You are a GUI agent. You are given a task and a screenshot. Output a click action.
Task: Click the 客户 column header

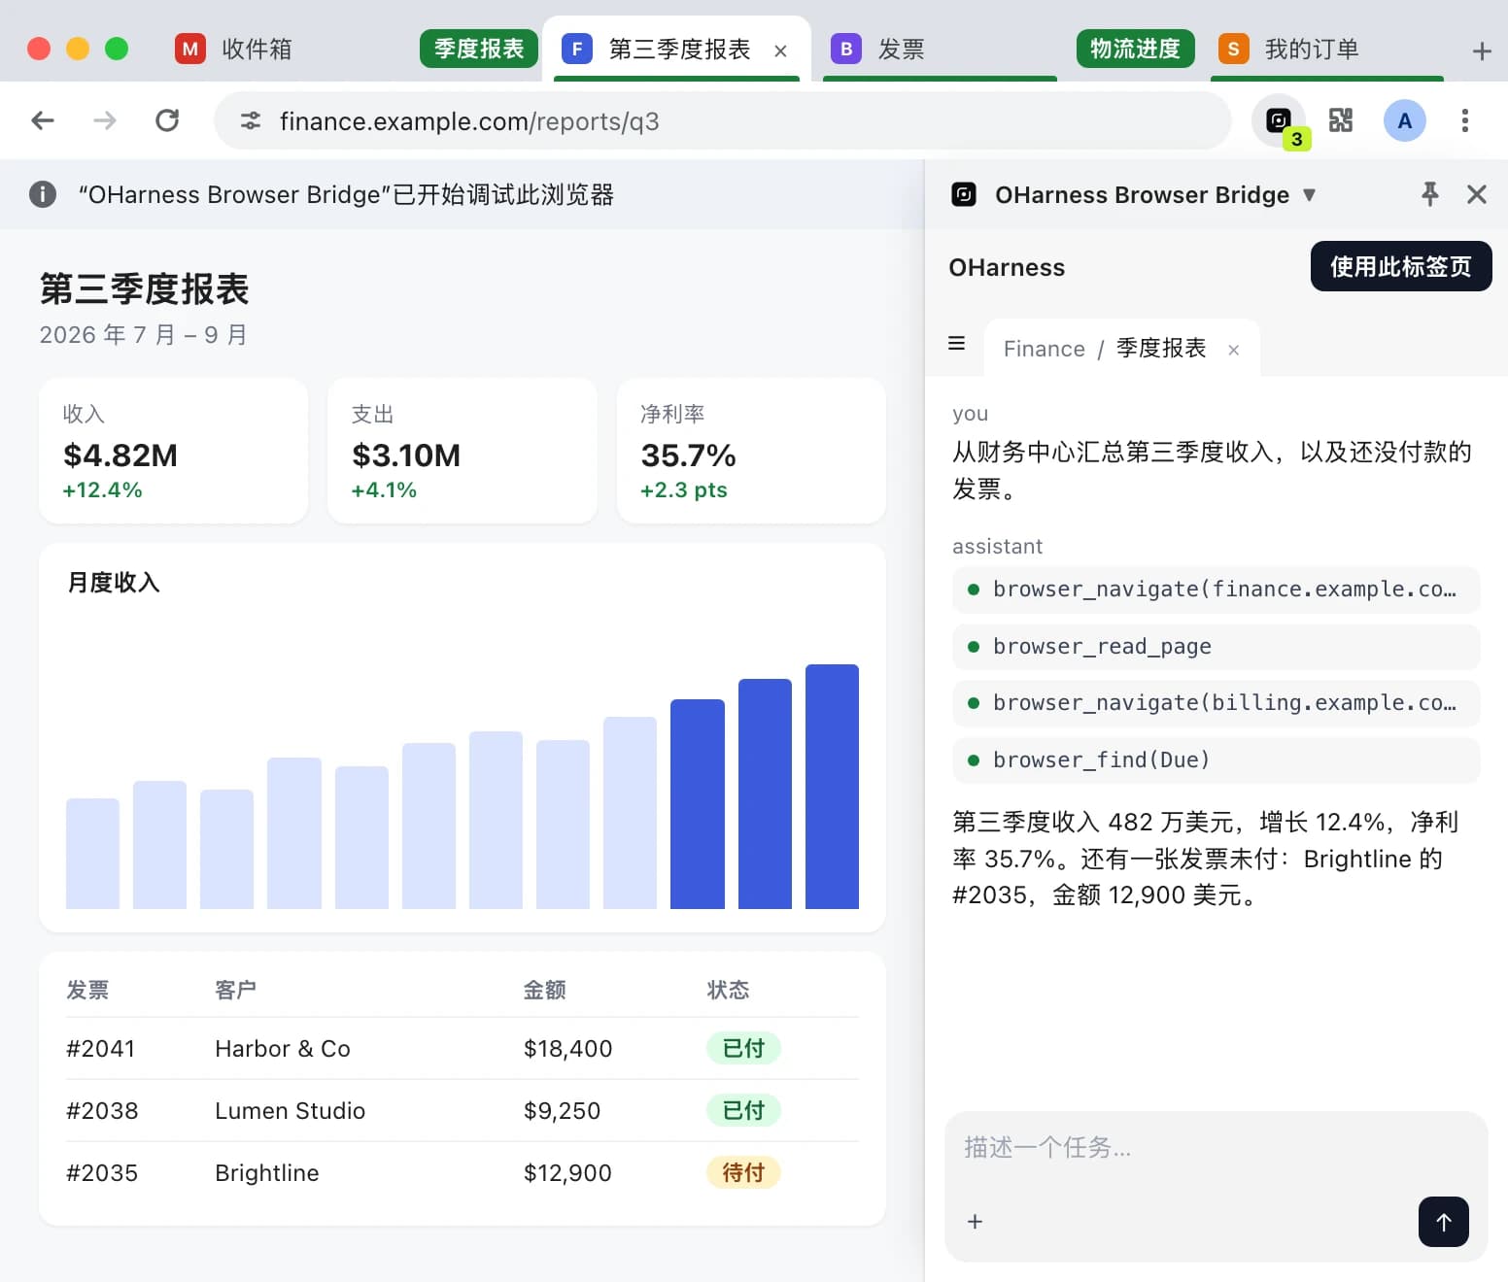235,990
